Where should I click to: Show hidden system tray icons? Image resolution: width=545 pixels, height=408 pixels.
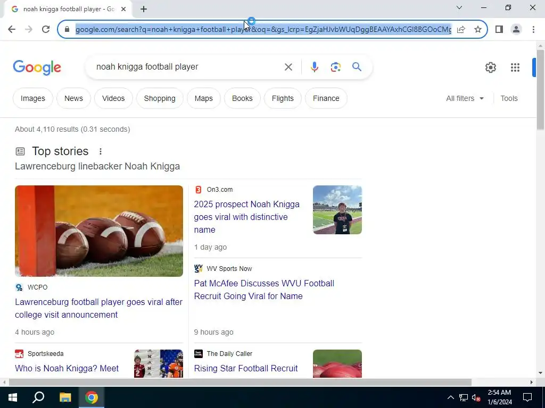point(450,397)
